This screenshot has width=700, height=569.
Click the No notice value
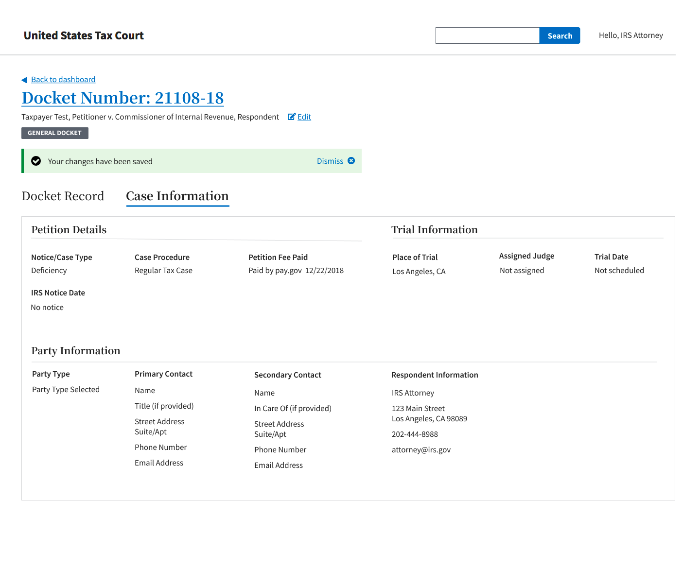pos(47,308)
